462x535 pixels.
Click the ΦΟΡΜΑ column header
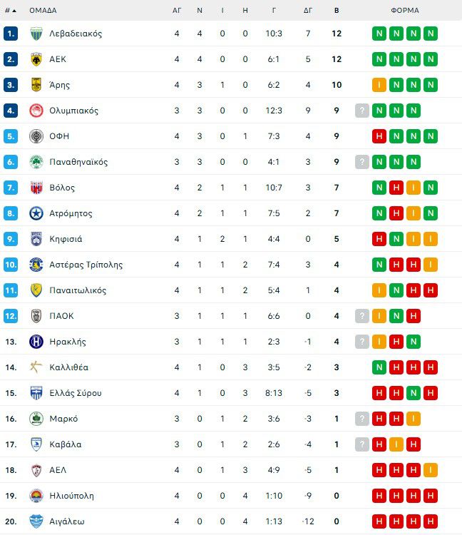click(x=405, y=11)
